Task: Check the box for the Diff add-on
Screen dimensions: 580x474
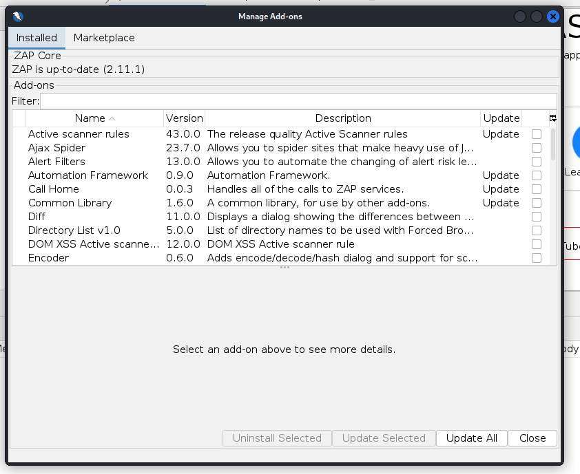Action: coord(537,217)
